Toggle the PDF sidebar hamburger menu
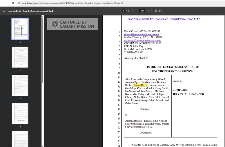The height and width of the screenshot is (147, 225). click(4, 11)
